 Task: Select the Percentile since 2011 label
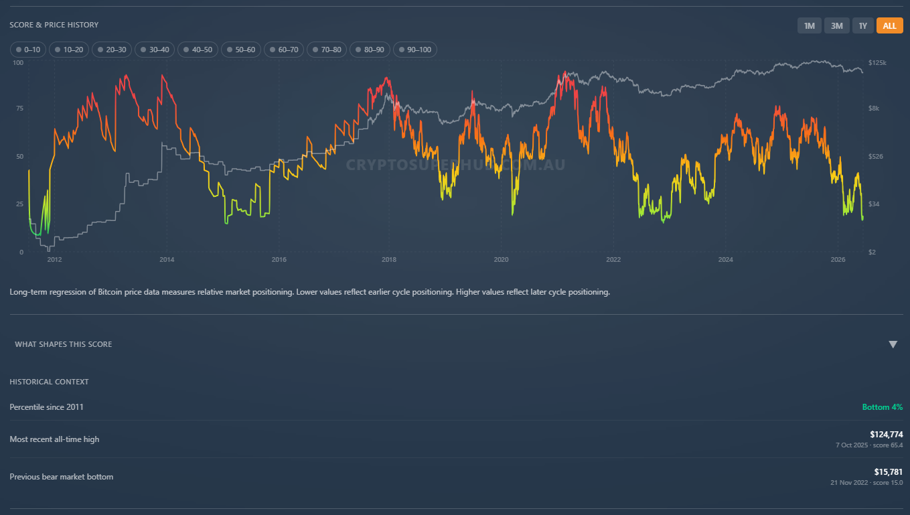[x=47, y=407]
